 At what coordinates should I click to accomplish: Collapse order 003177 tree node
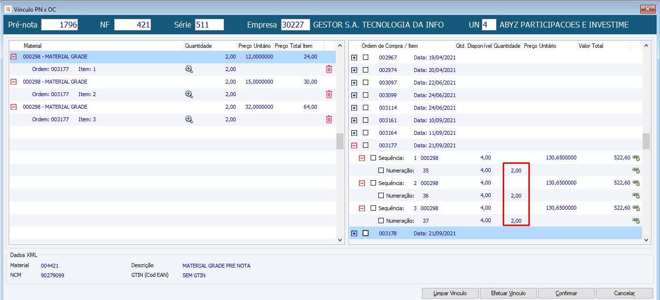pyautogui.click(x=354, y=145)
